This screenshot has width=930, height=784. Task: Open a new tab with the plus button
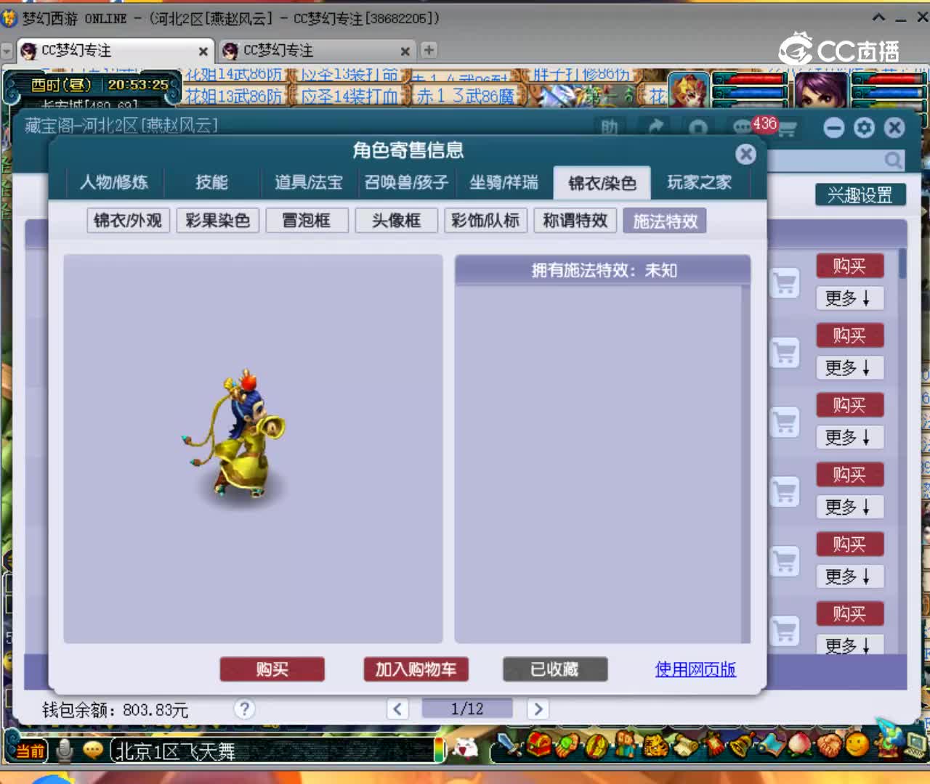point(429,50)
